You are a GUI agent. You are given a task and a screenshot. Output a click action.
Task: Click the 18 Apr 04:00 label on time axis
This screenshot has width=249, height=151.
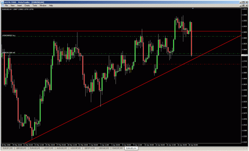pos(193,145)
